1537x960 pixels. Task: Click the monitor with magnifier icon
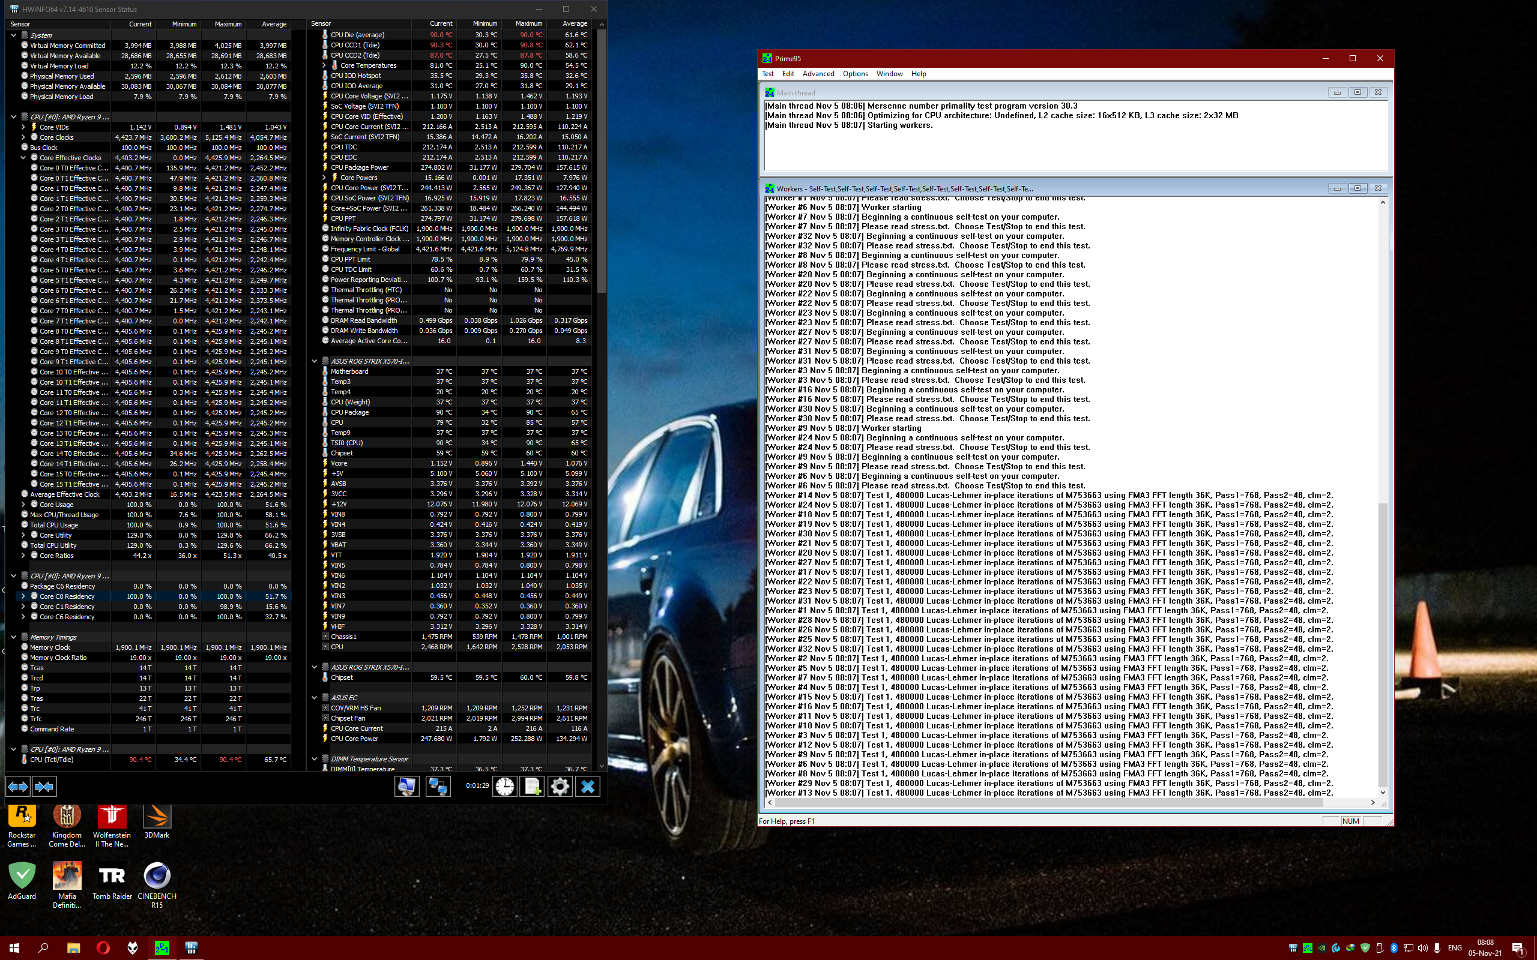click(x=406, y=787)
